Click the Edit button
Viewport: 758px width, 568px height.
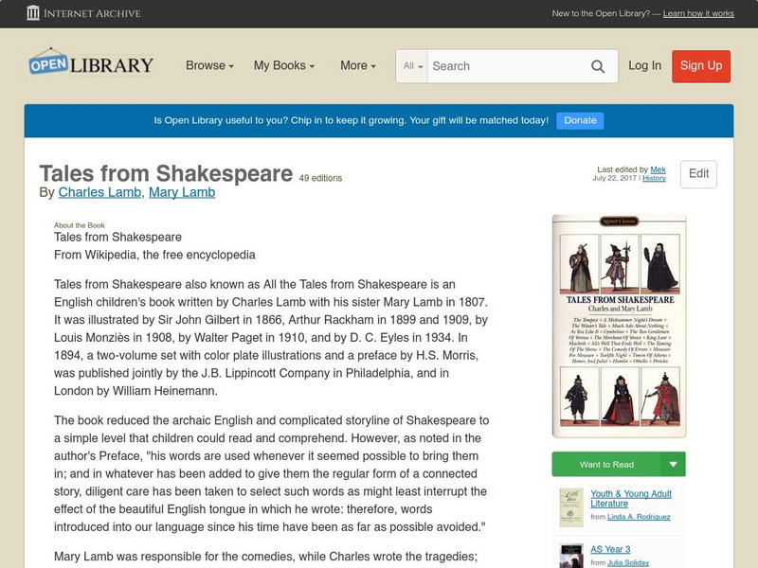point(698,173)
